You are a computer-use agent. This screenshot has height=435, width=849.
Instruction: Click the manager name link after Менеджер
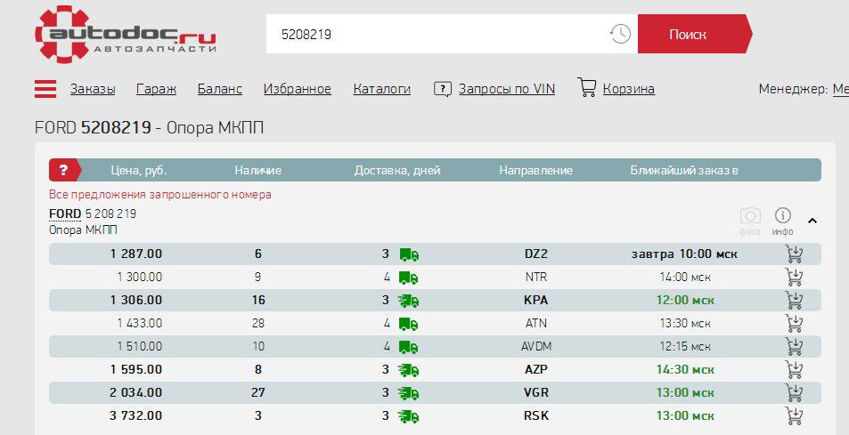(840, 89)
